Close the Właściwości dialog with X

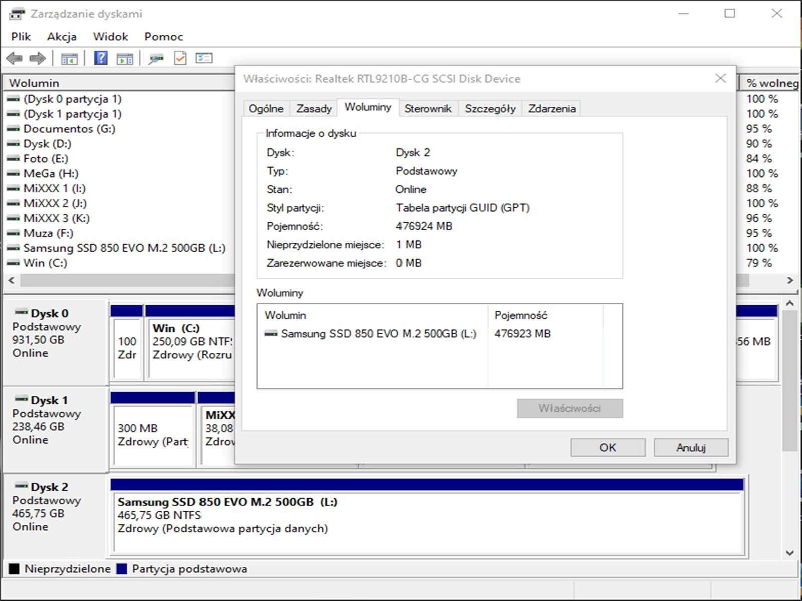click(720, 78)
